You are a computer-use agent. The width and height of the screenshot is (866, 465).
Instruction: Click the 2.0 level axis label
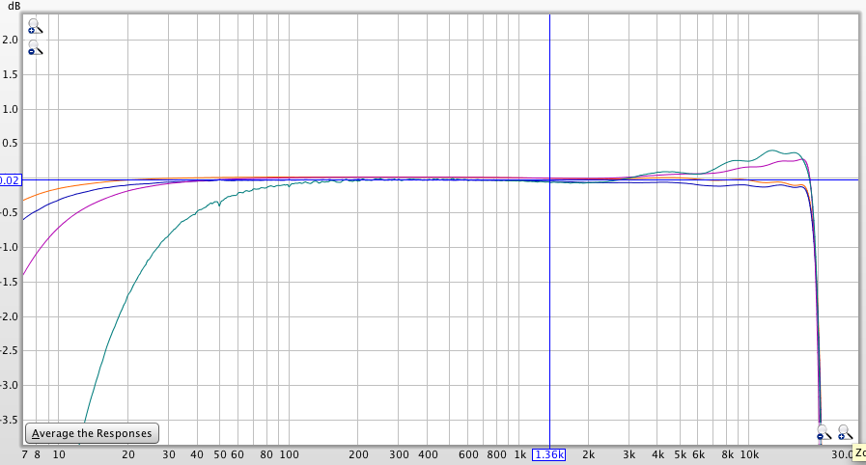coord(10,40)
